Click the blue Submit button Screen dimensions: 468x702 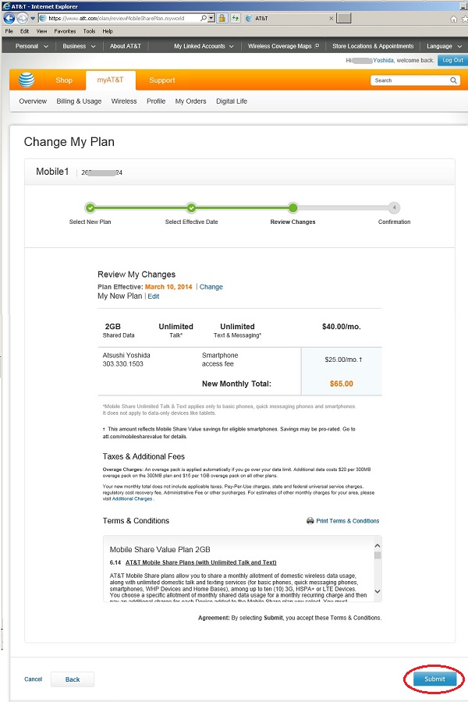[x=434, y=679]
